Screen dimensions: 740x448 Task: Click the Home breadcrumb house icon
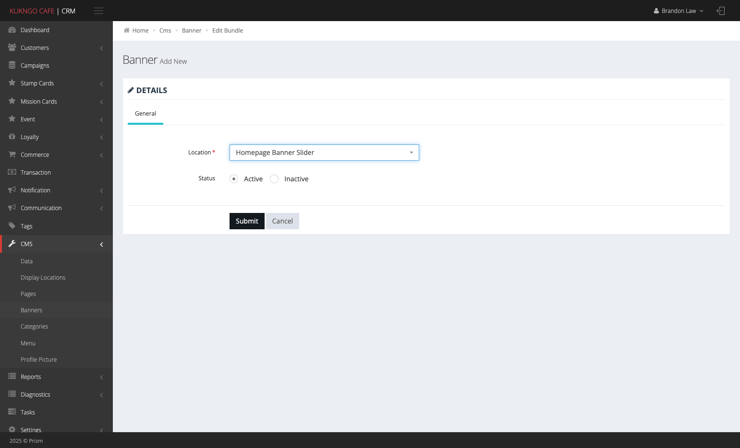127,30
